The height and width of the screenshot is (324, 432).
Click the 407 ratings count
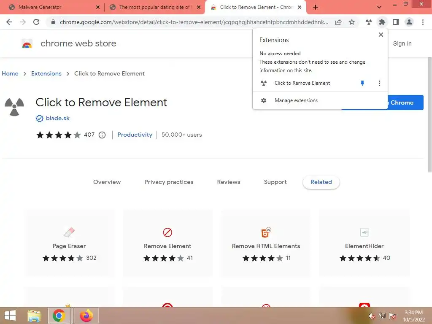click(x=89, y=135)
